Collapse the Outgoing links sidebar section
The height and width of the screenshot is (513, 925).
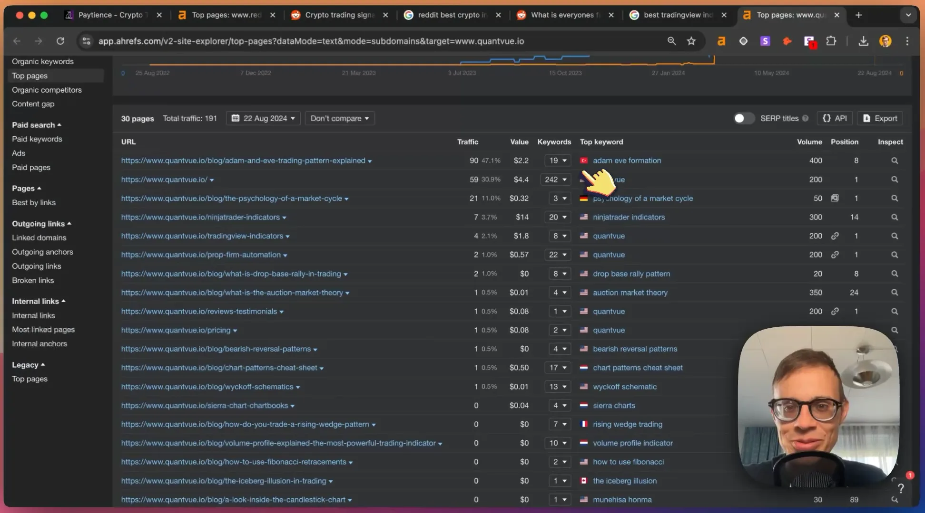tap(41, 224)
